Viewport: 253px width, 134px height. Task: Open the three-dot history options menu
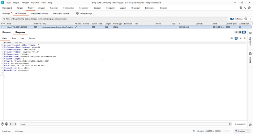[250, 19]
